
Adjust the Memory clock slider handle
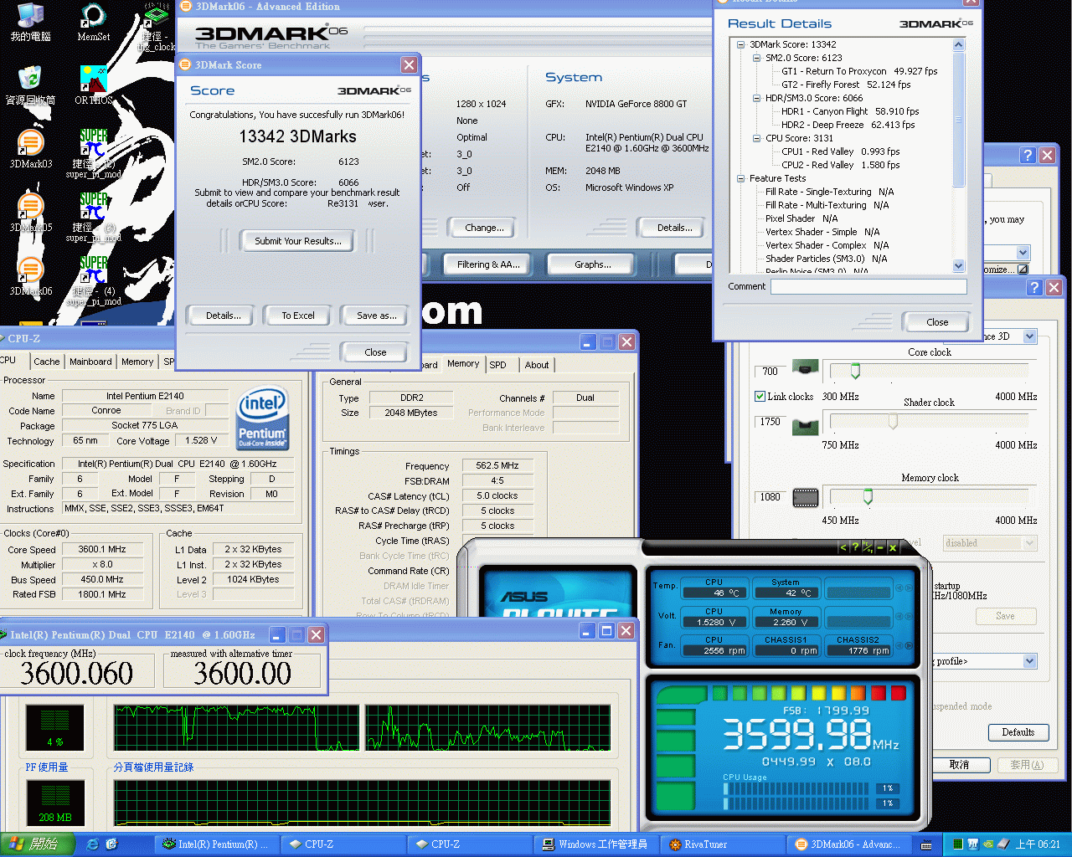click(x=868, y=496)
